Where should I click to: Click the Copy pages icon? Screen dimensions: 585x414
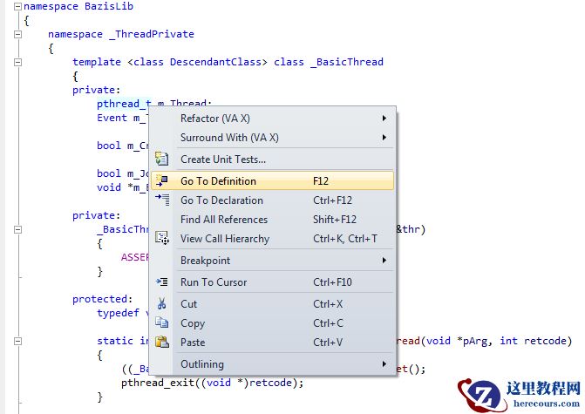pos(162,322)
